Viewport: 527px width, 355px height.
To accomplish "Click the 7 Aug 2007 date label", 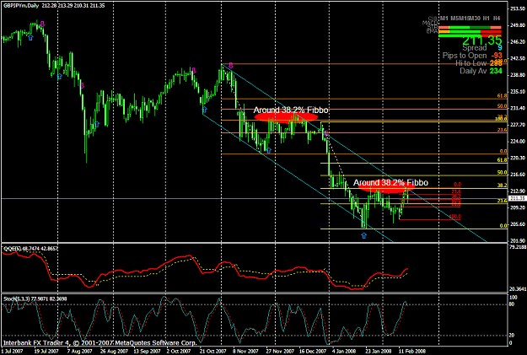I will click(x=79, y=351).
